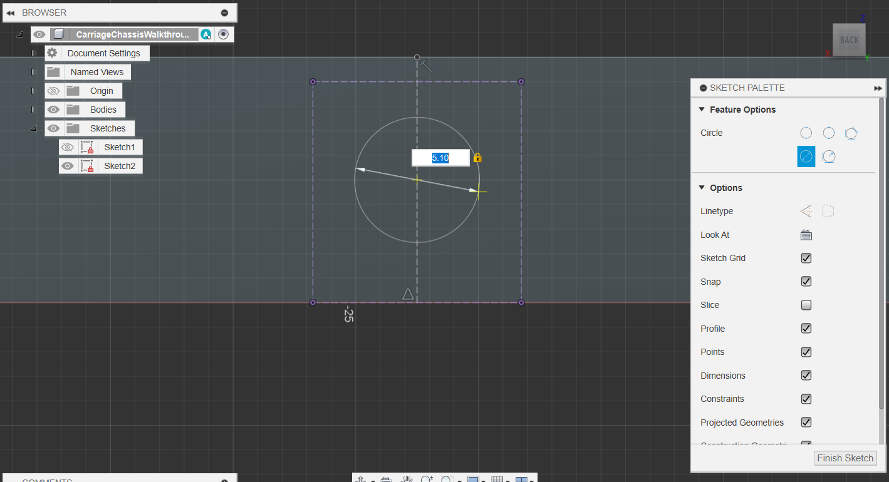Click the Display Settings monitor icon
Viewport: 889px width, 482px height.
click(x=473, y=479)
